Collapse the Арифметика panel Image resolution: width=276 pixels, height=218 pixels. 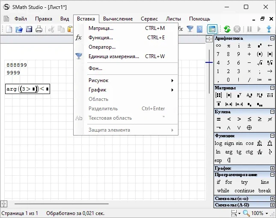tap(272, 38)
